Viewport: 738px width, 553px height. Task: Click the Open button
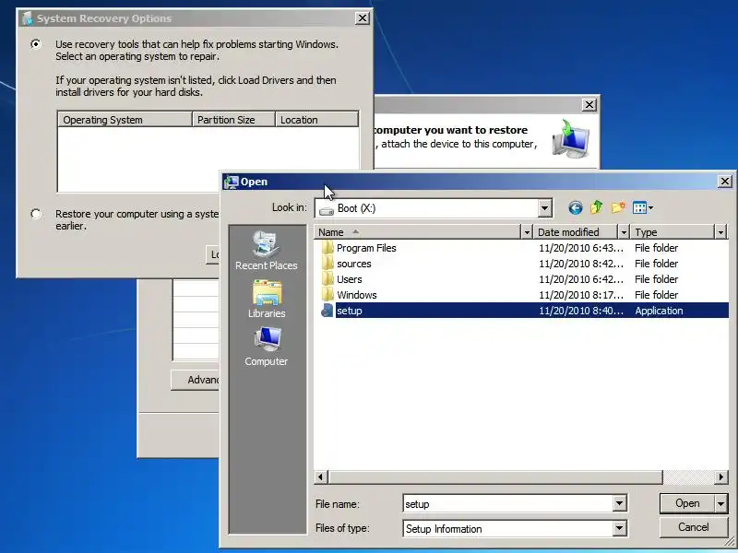click(687, 503)
